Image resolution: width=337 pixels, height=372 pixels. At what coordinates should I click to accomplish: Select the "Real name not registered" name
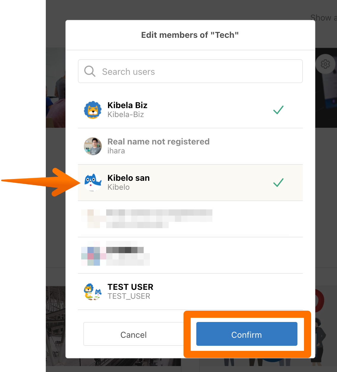(x=158, y=141)
